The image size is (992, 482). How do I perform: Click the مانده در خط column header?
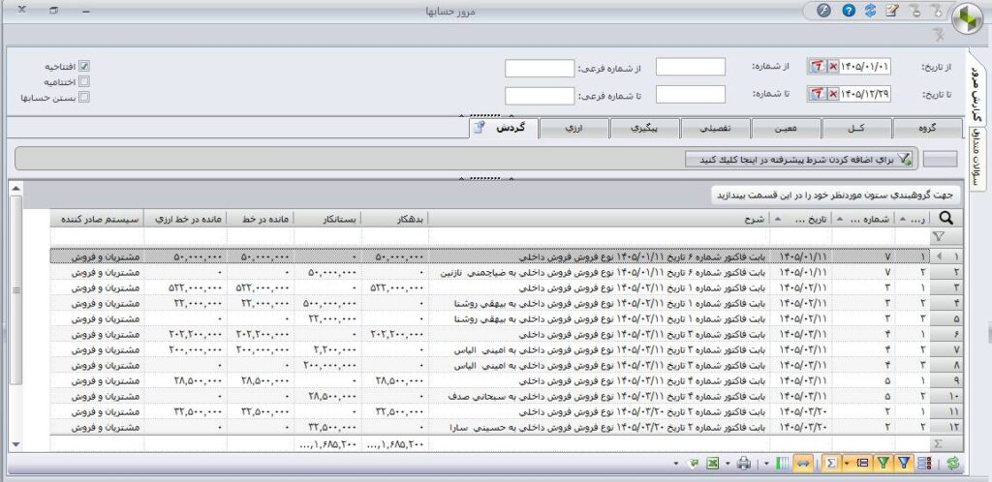click(259, 219)
